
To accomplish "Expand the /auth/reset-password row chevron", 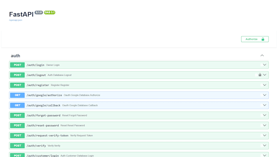I will [x=264, y=125].
